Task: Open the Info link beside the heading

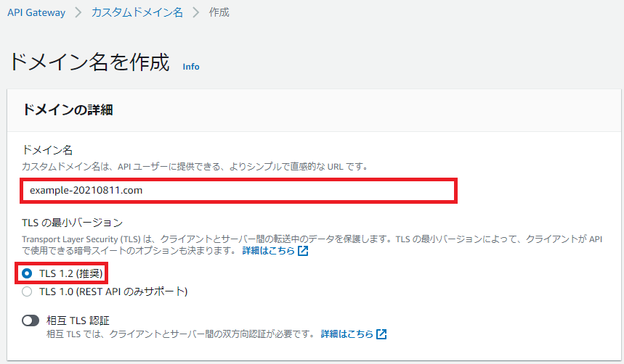Action: tap(191, 67)
